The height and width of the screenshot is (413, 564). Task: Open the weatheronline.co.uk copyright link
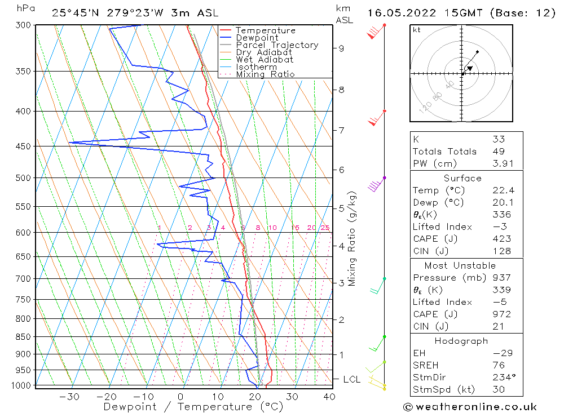tap(470, 407)
